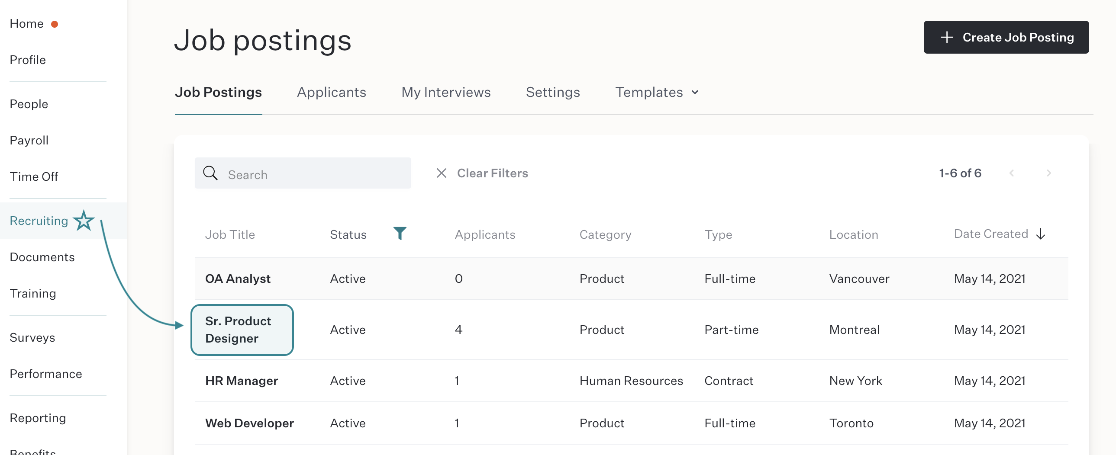Click the Clear Filters link

point(492,173)
